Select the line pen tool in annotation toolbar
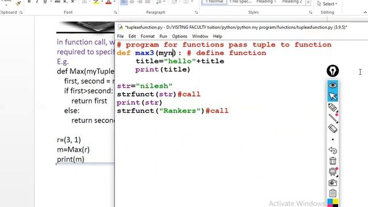The height and width of the screenshot is (207, 368). (x=332, y=118)
